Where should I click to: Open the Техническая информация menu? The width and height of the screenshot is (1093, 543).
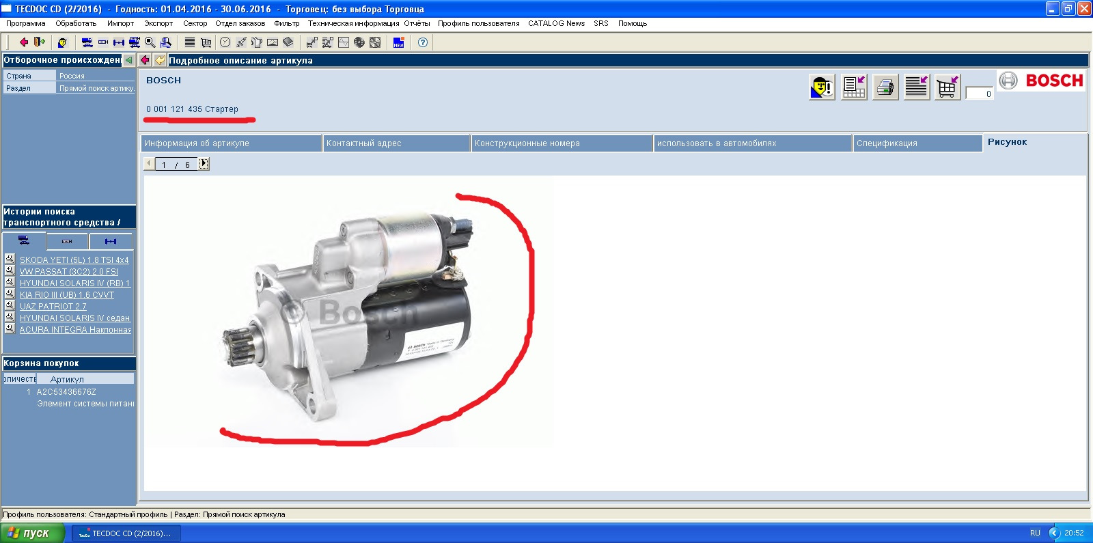pyautogui.click(x=353, y=23)
